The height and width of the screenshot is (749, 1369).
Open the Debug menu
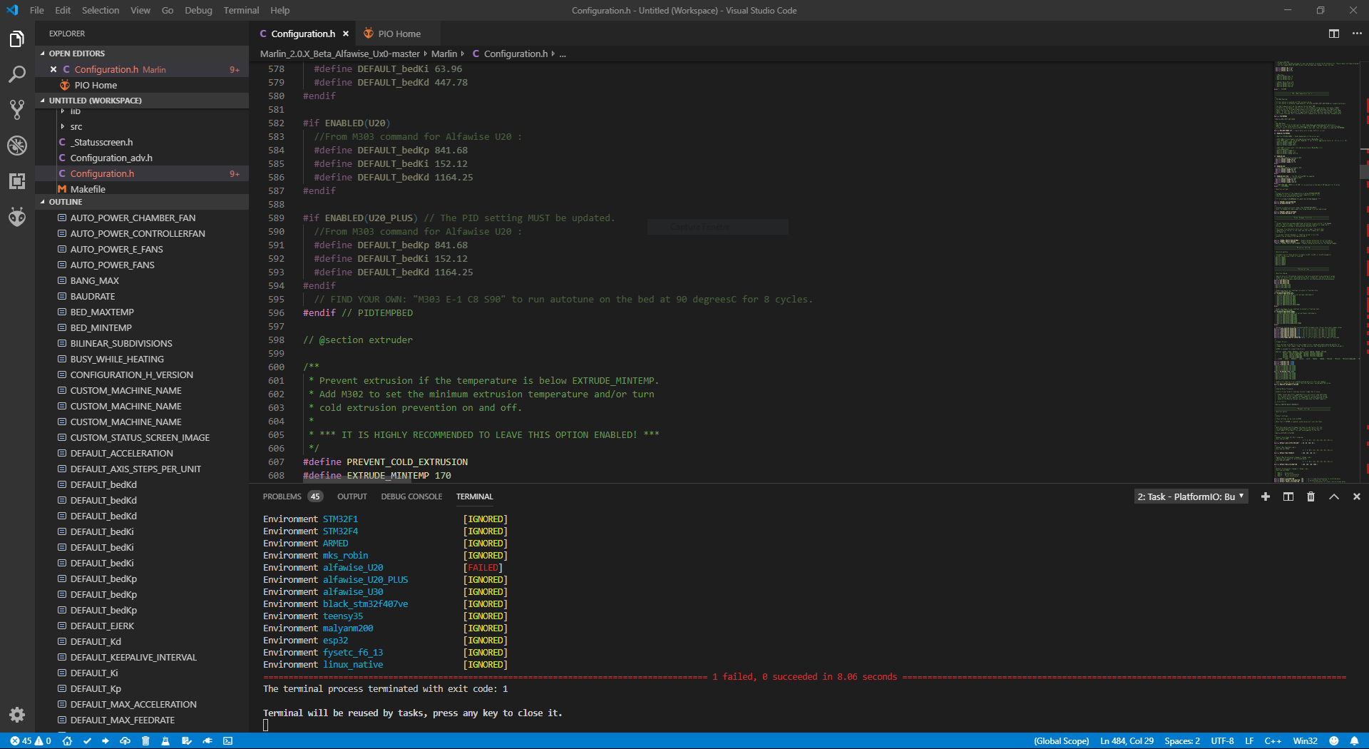[x=198, y=10]
